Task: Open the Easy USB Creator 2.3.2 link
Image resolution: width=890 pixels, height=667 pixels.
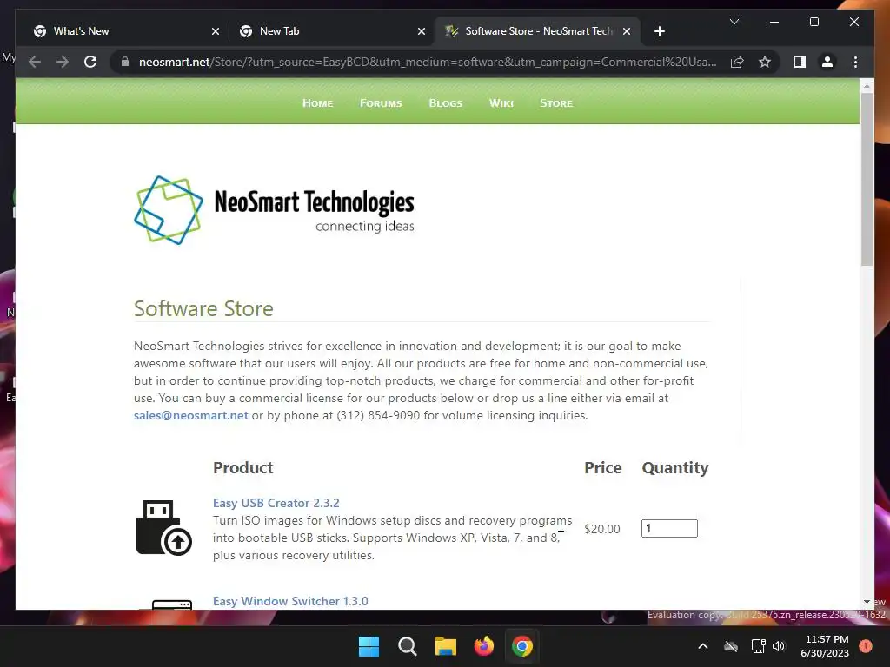Action: point(276,503)
